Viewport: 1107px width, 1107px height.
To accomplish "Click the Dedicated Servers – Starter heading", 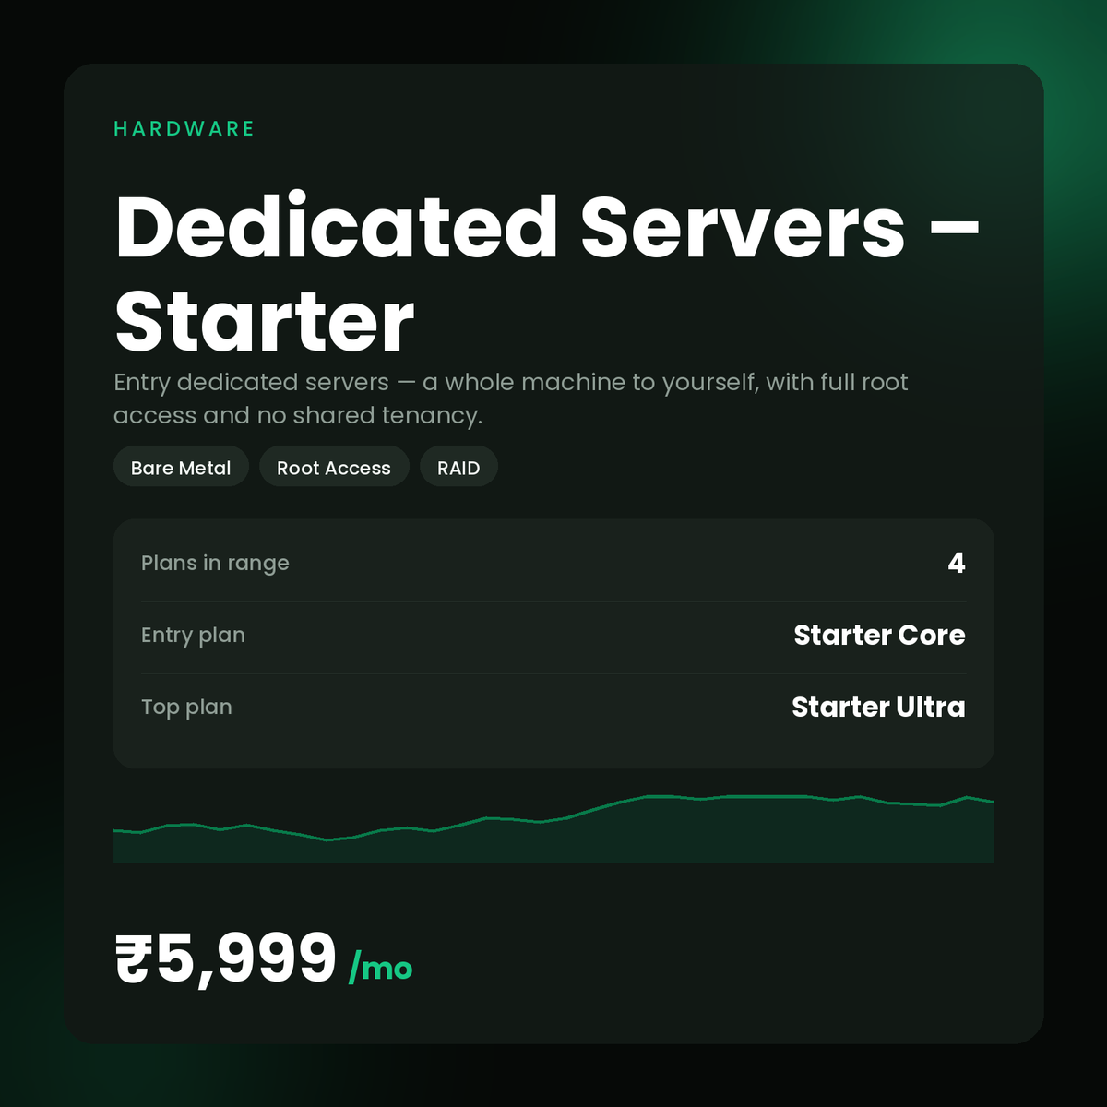I will click(546, 274).
